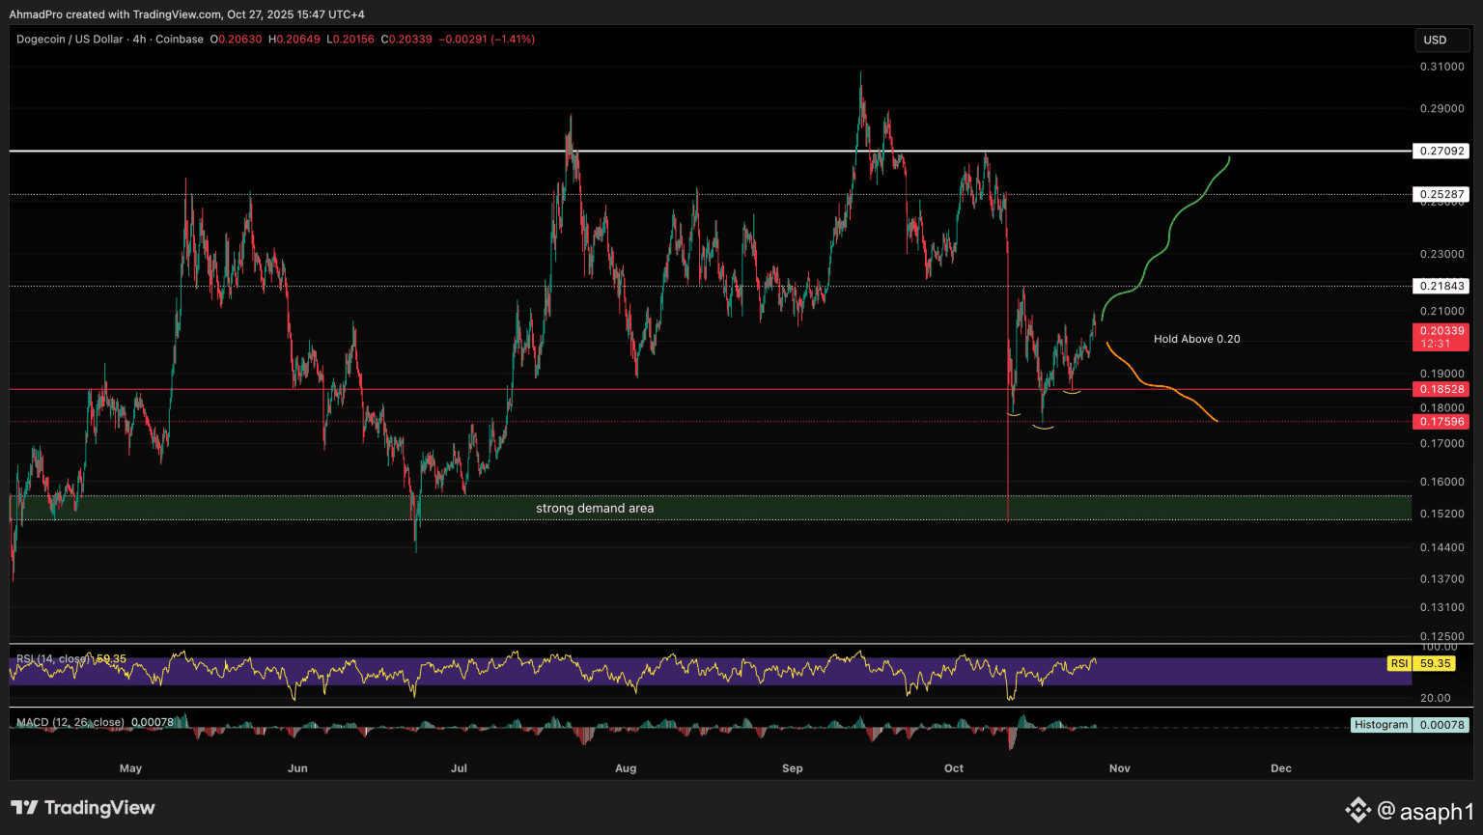Click the Histogram label on the MACD scale
The width and height of the screenshot is (1483, 835).
(1381, 725)
